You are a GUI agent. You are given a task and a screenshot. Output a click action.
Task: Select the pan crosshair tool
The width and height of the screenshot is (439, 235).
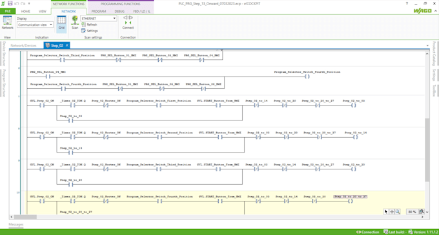coord(392,212)
